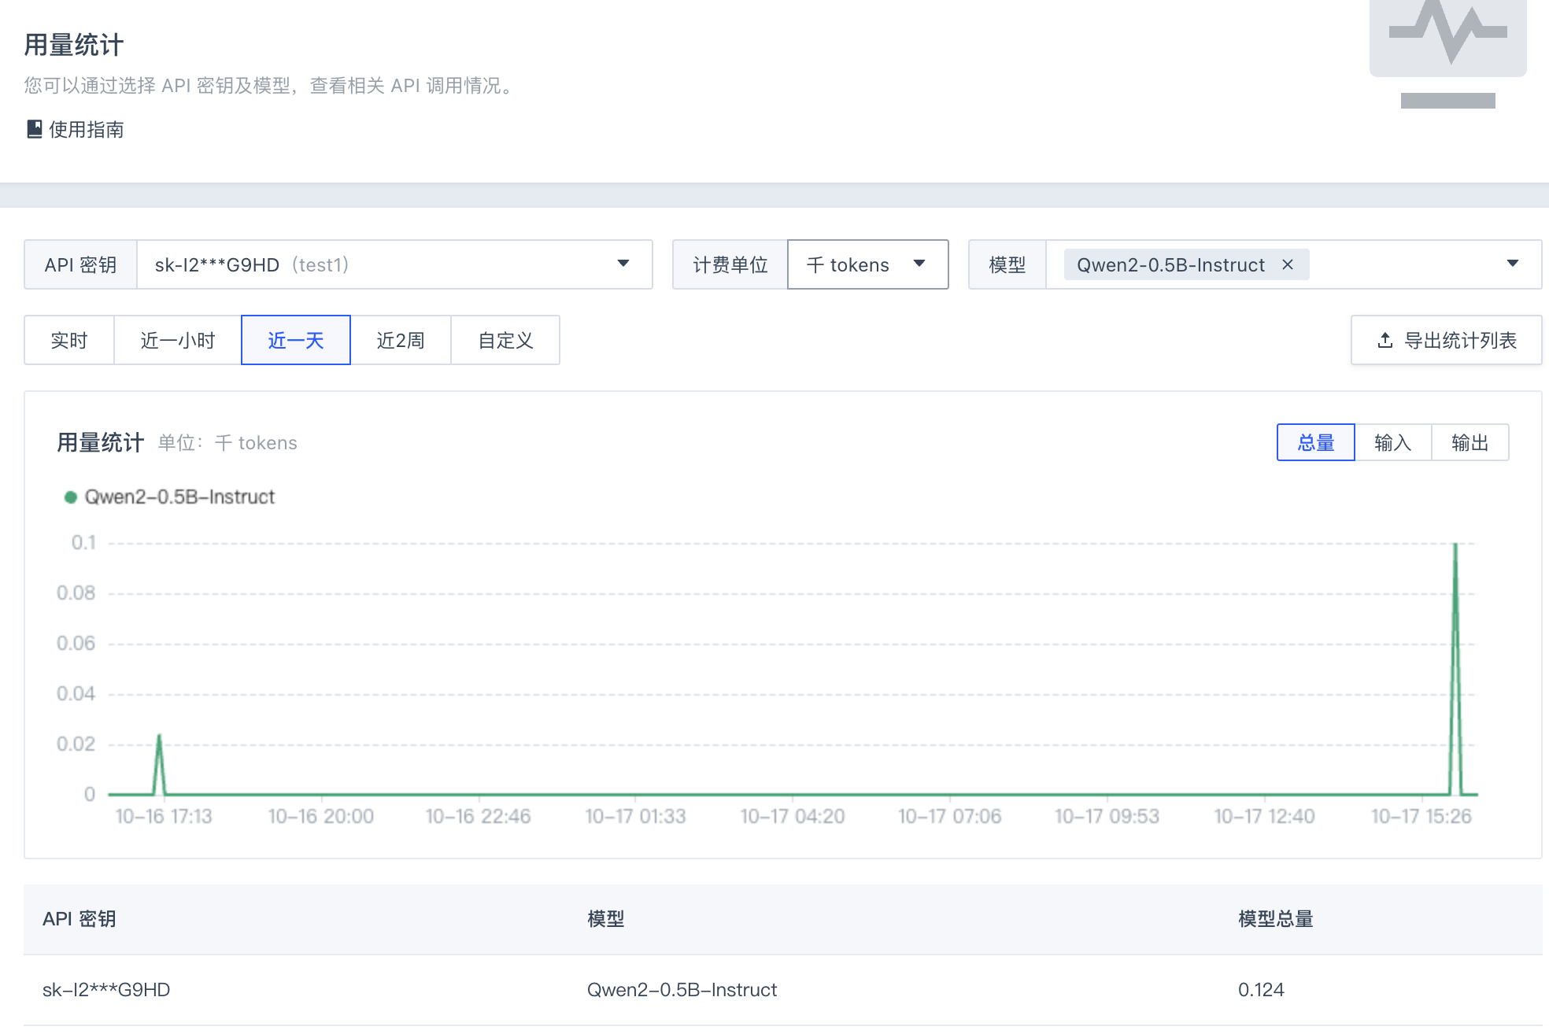
Task: Click the 10-16 20:00 axis label
Action: click(x=321, y=816)
